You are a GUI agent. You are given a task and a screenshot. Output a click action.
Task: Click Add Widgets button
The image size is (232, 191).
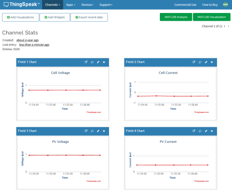[55, 17]
